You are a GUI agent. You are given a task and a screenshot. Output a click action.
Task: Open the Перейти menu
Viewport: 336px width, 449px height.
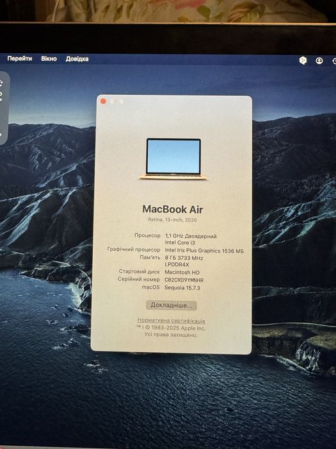pyautogui.click(x=20, y=59)
